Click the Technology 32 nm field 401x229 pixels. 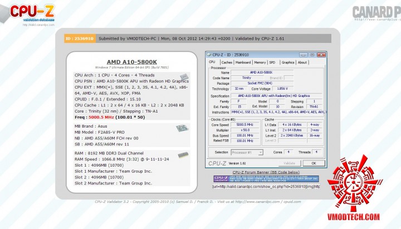point(239,89)
